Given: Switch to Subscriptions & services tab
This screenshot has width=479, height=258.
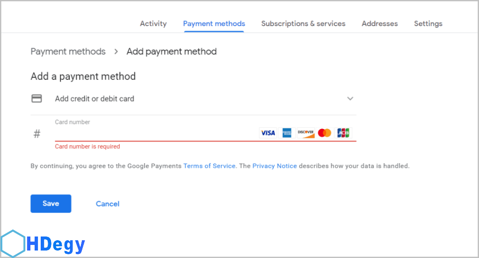Looking at the screenshot, I should coord(303,23).
